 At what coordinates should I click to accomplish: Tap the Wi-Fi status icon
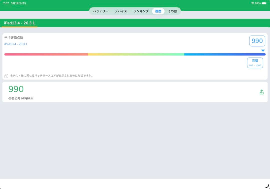coord(252,3)
